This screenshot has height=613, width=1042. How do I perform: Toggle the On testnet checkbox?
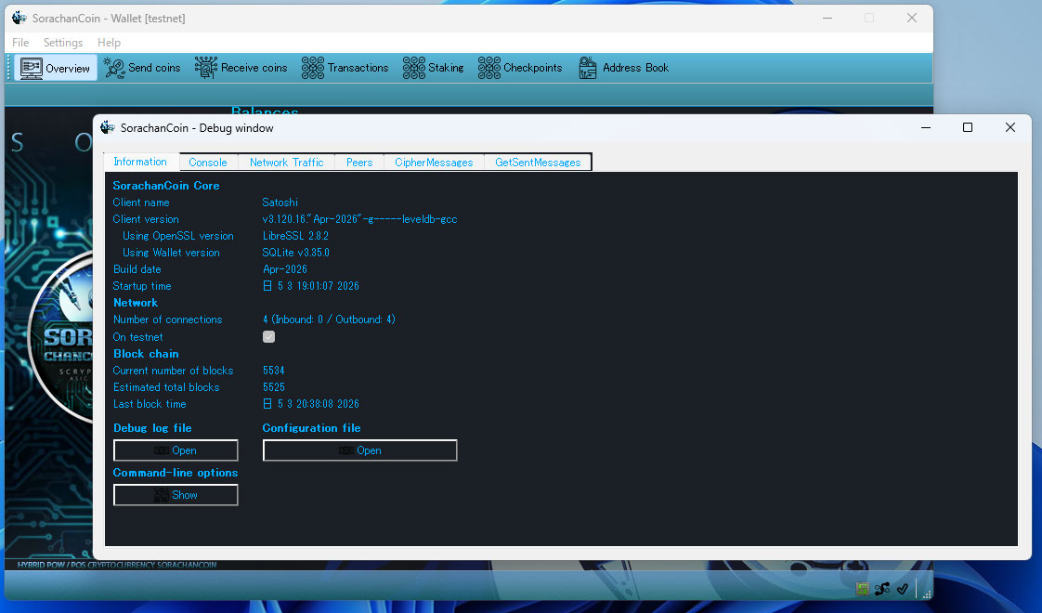point(268,337)
